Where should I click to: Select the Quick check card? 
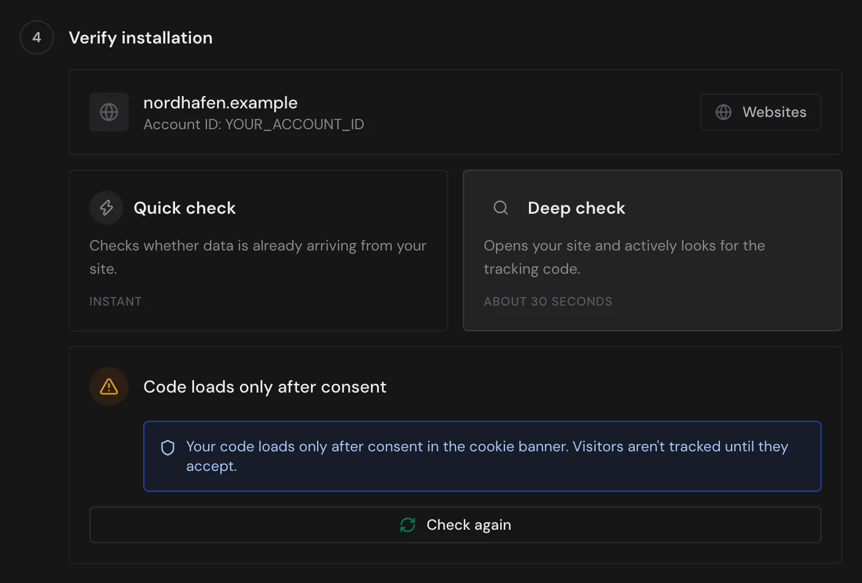point(258,250)
